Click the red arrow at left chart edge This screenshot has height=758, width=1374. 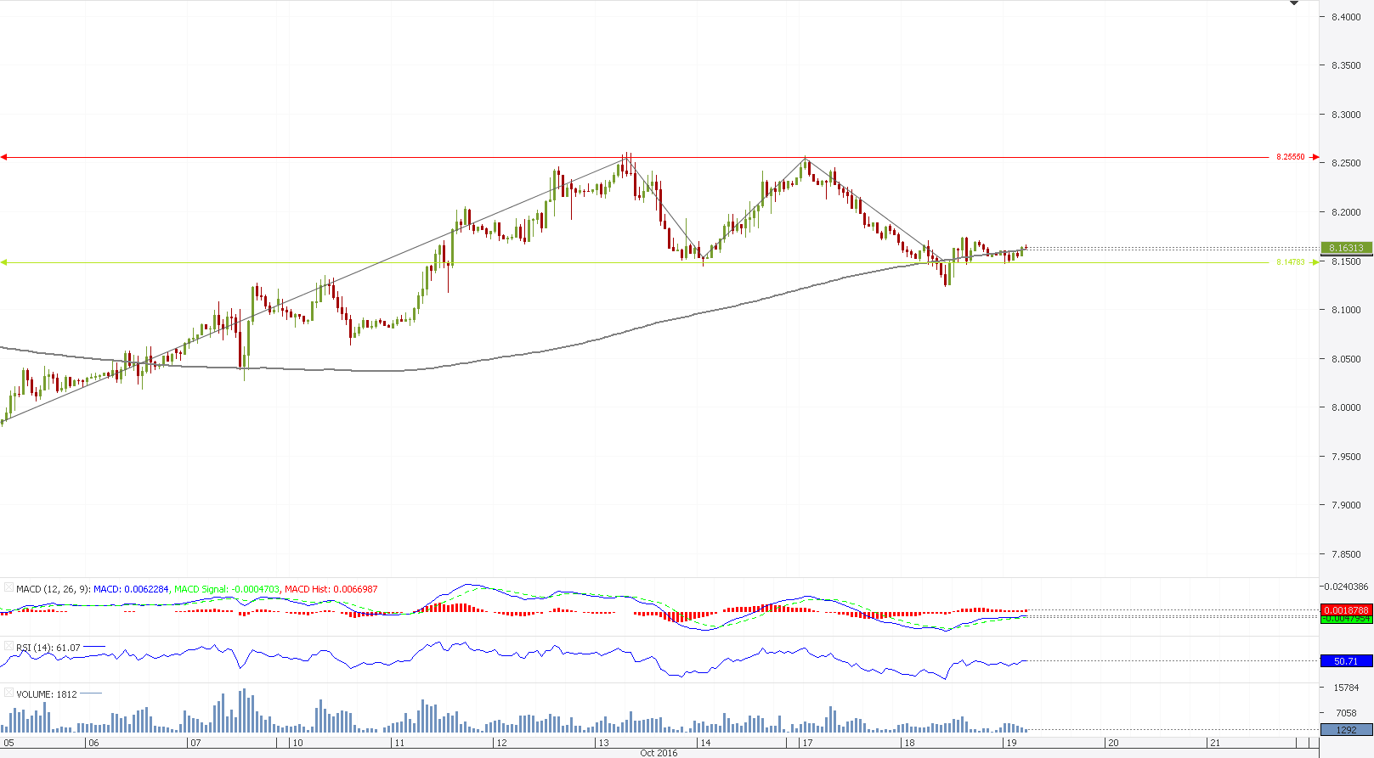(x=4, y=157)
